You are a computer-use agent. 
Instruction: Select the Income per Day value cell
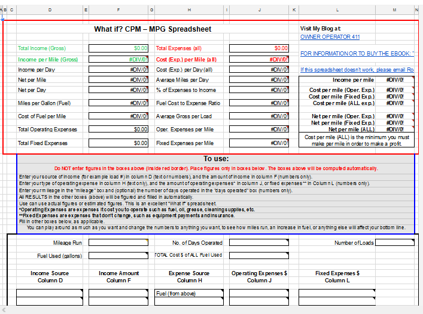118,69
